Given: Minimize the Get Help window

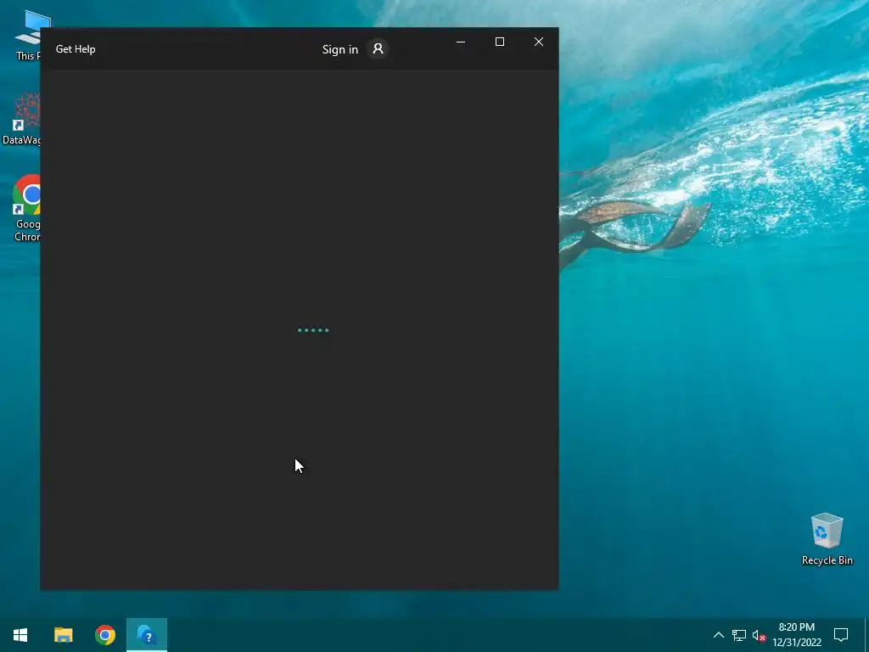Looking at the screenshot, I should coord(461,42).
